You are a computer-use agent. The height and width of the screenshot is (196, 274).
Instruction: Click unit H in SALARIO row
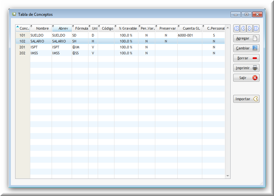click(93, 41)
